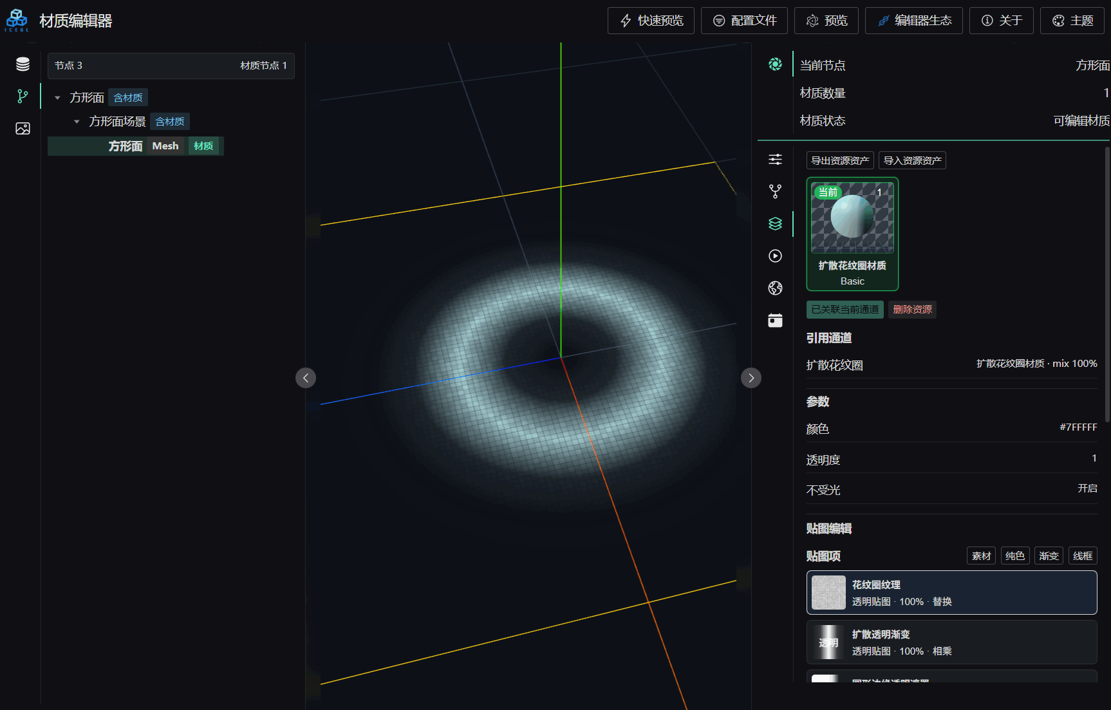Click the 快速预览 button
The height and width of the screenshot is (710, 1111).
point(651,21)
